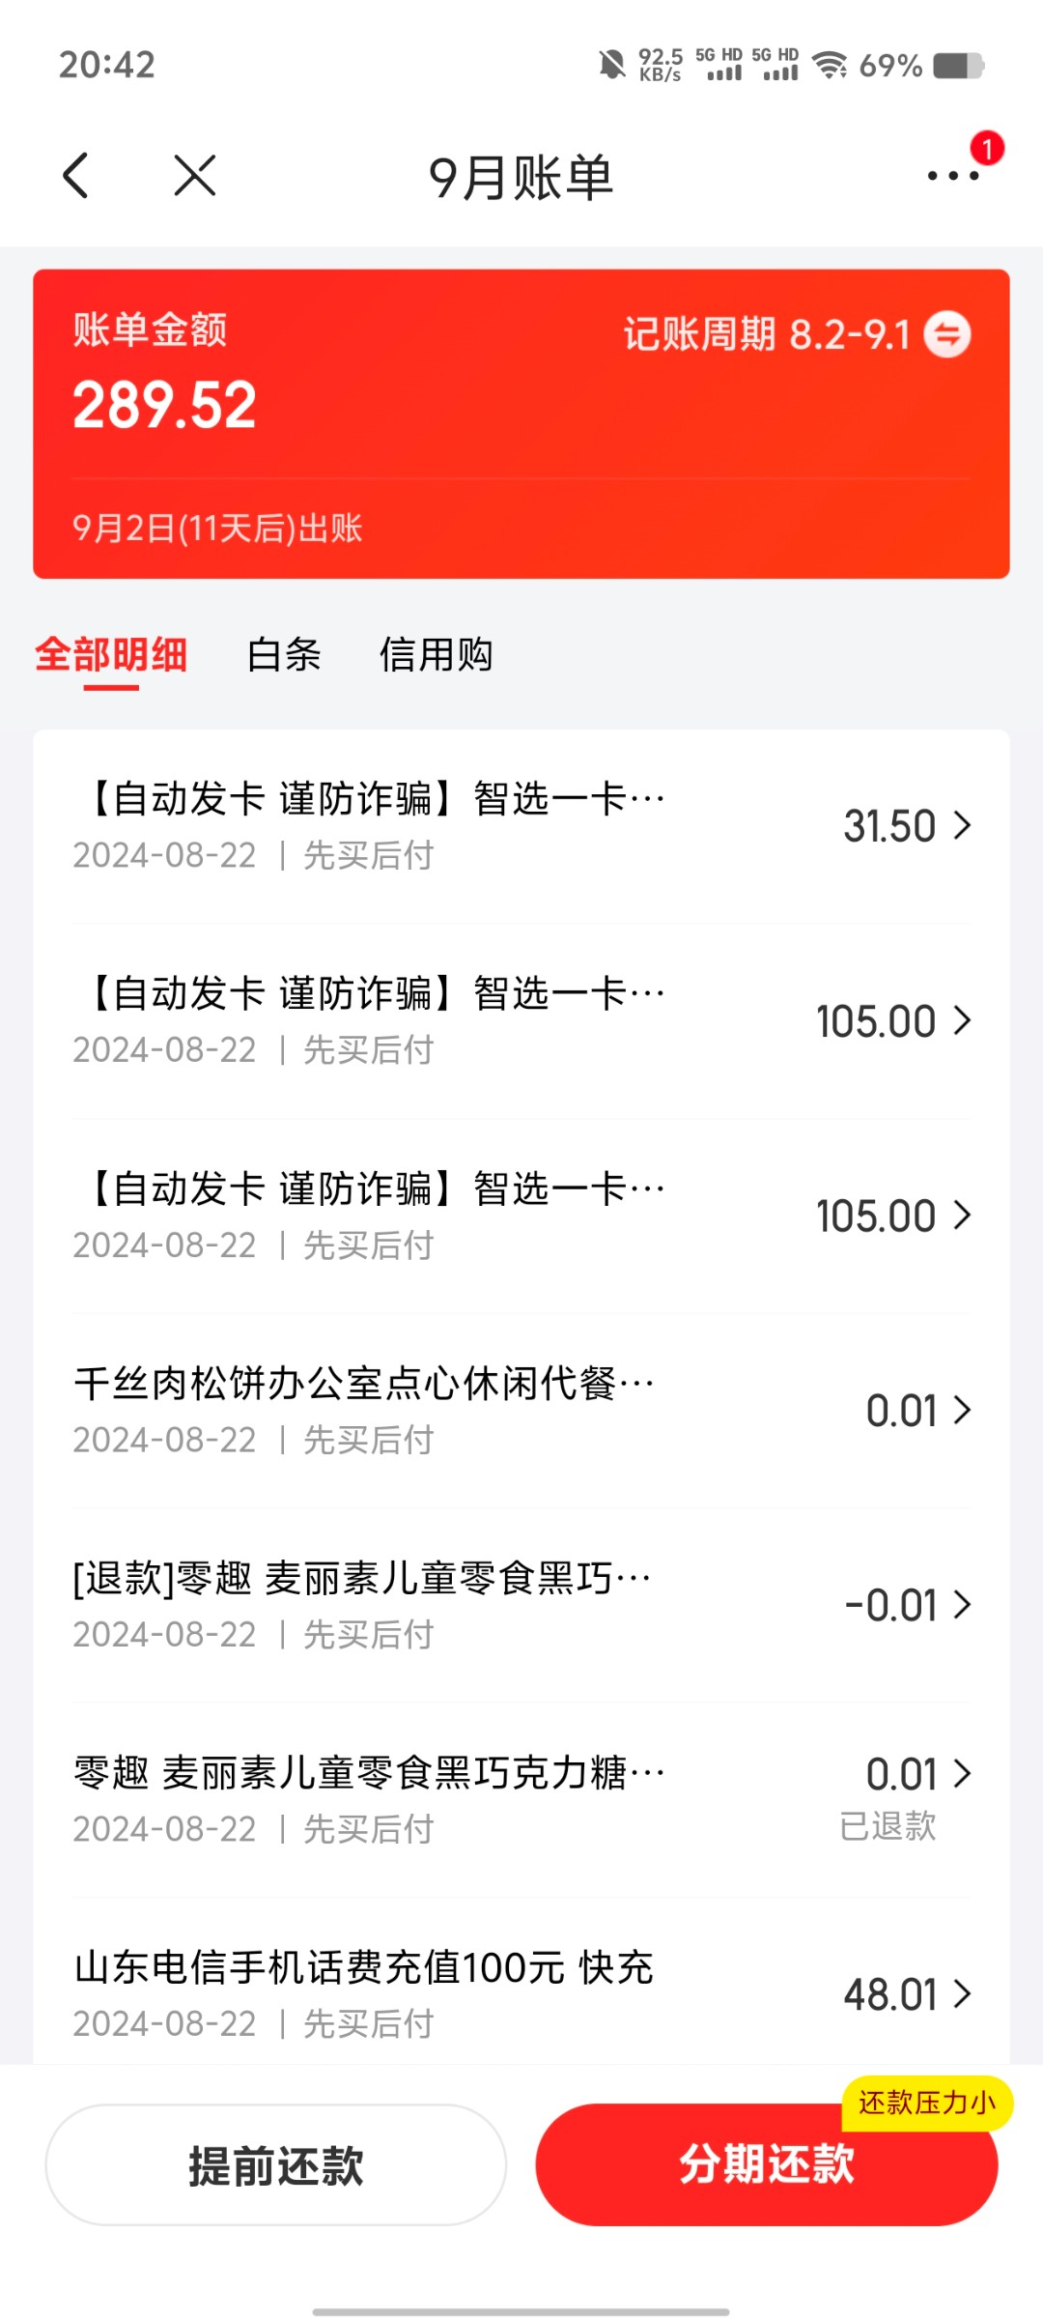
Task: Open details chevron for 48.01 charge
Action: (962, 1993)
